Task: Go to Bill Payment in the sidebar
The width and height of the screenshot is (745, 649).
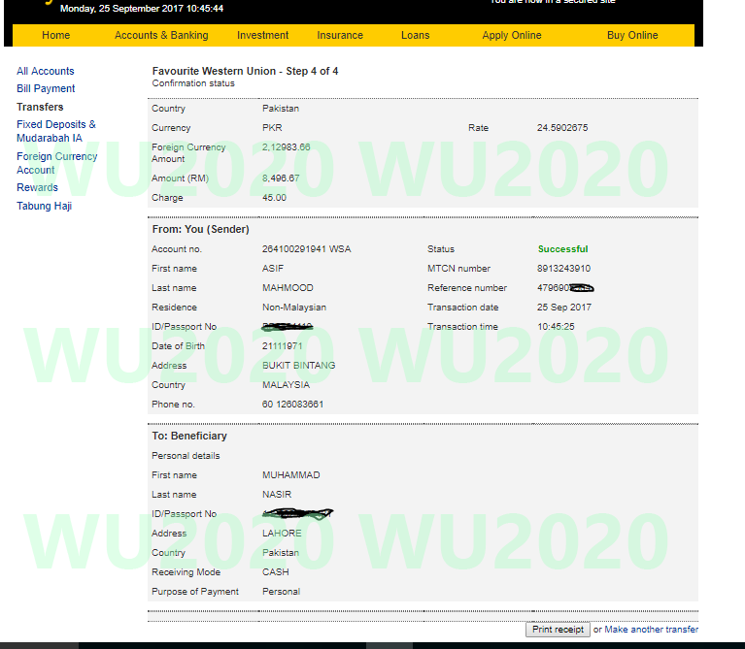Action: pos(46,88)
